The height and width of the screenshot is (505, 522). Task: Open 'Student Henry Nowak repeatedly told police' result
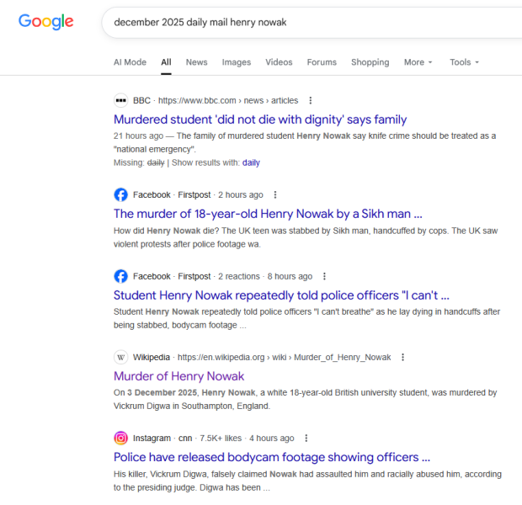[x=281, y=295]
